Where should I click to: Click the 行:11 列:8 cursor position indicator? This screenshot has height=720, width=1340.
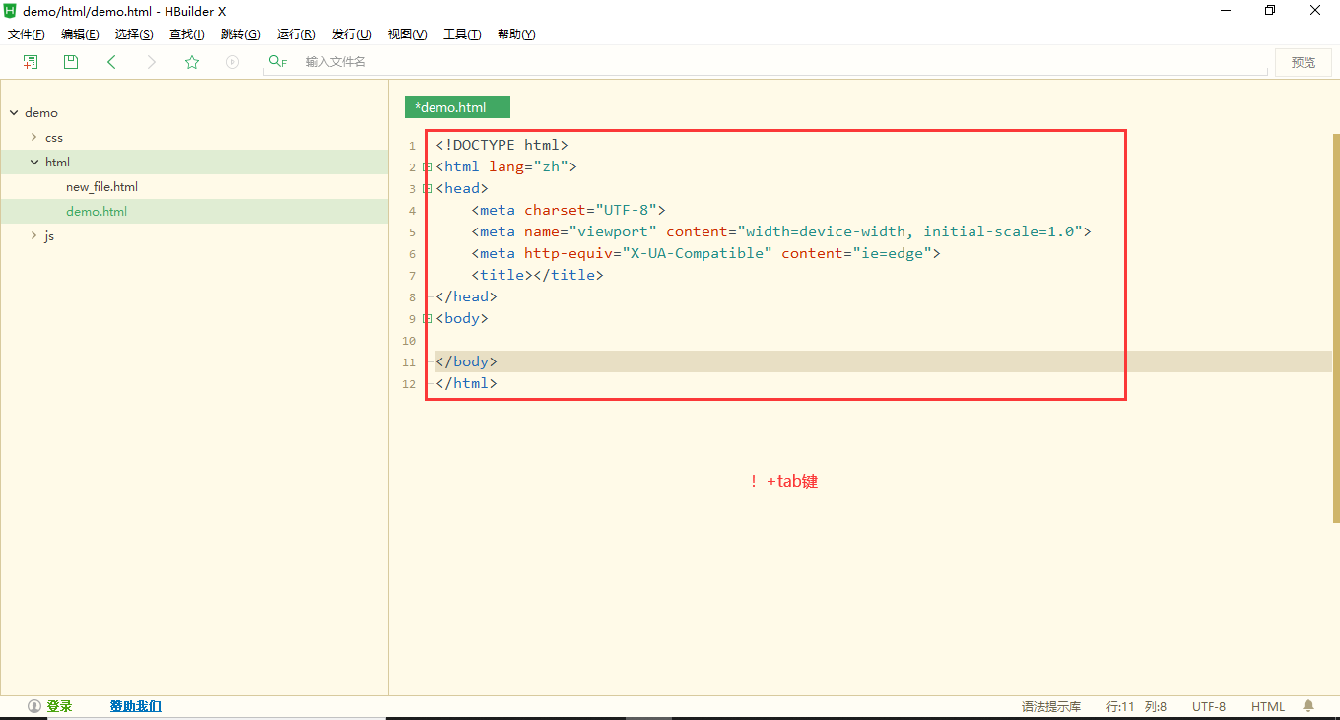click(x=1136, y=707)
